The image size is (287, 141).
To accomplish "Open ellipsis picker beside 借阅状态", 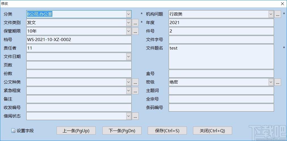I will pos(136,116).
